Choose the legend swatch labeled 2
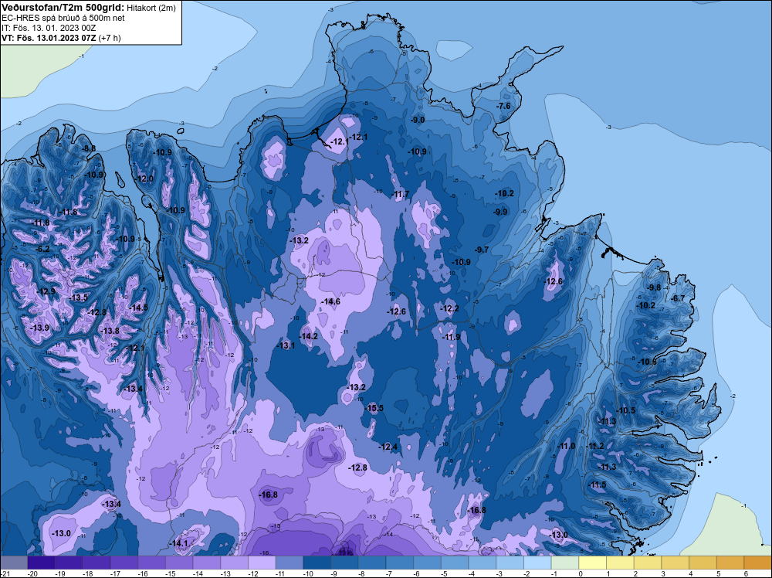 pos(648,563)
